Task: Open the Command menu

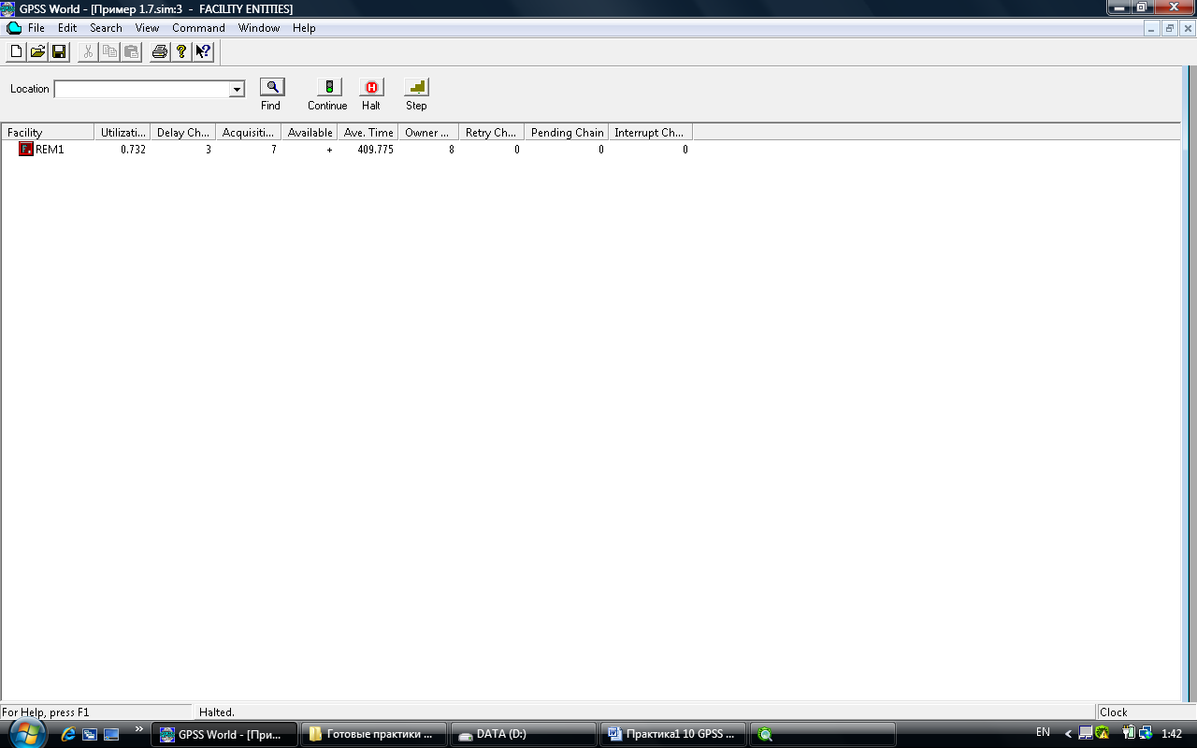Action: tap(198, 28)
